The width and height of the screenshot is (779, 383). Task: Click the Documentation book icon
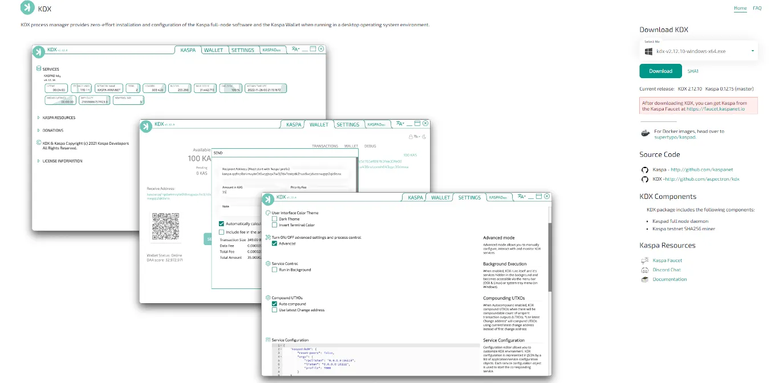coord(645,279)
